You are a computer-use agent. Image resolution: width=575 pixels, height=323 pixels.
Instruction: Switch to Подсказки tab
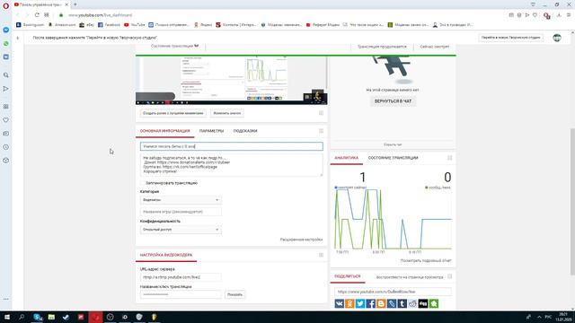tap(245, 131)
